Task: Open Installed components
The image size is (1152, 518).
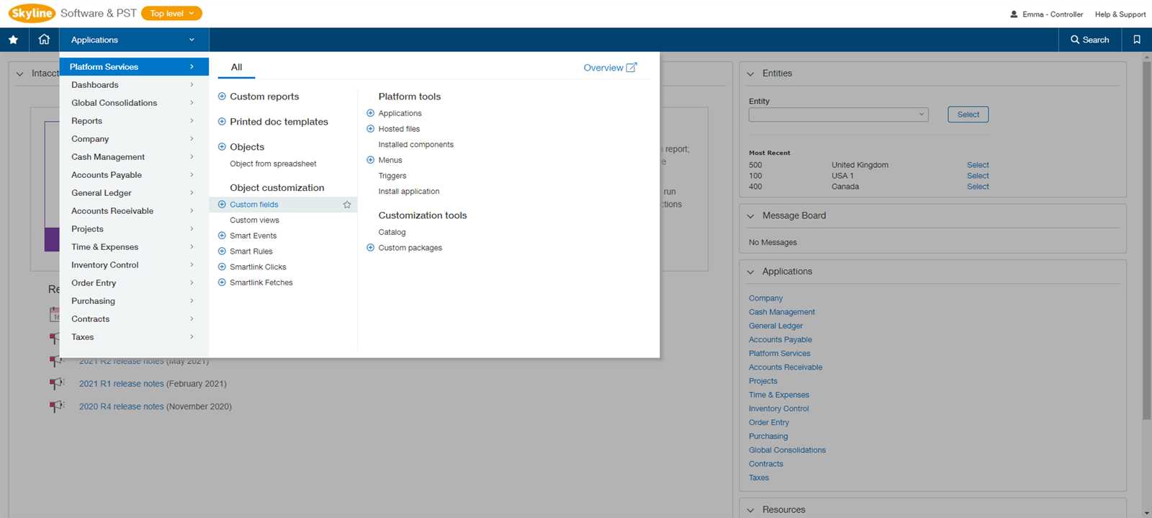Action: coord(416,145)
